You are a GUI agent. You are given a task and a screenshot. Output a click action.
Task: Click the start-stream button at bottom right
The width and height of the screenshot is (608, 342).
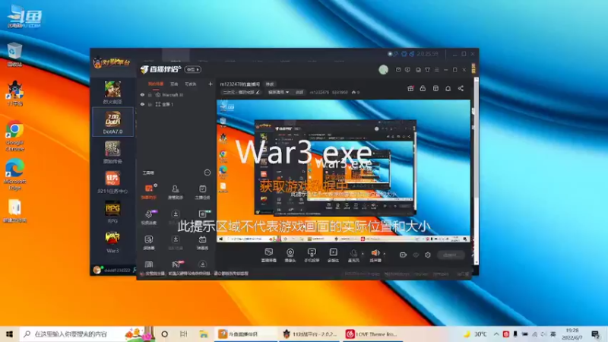[x=450, y=255]
